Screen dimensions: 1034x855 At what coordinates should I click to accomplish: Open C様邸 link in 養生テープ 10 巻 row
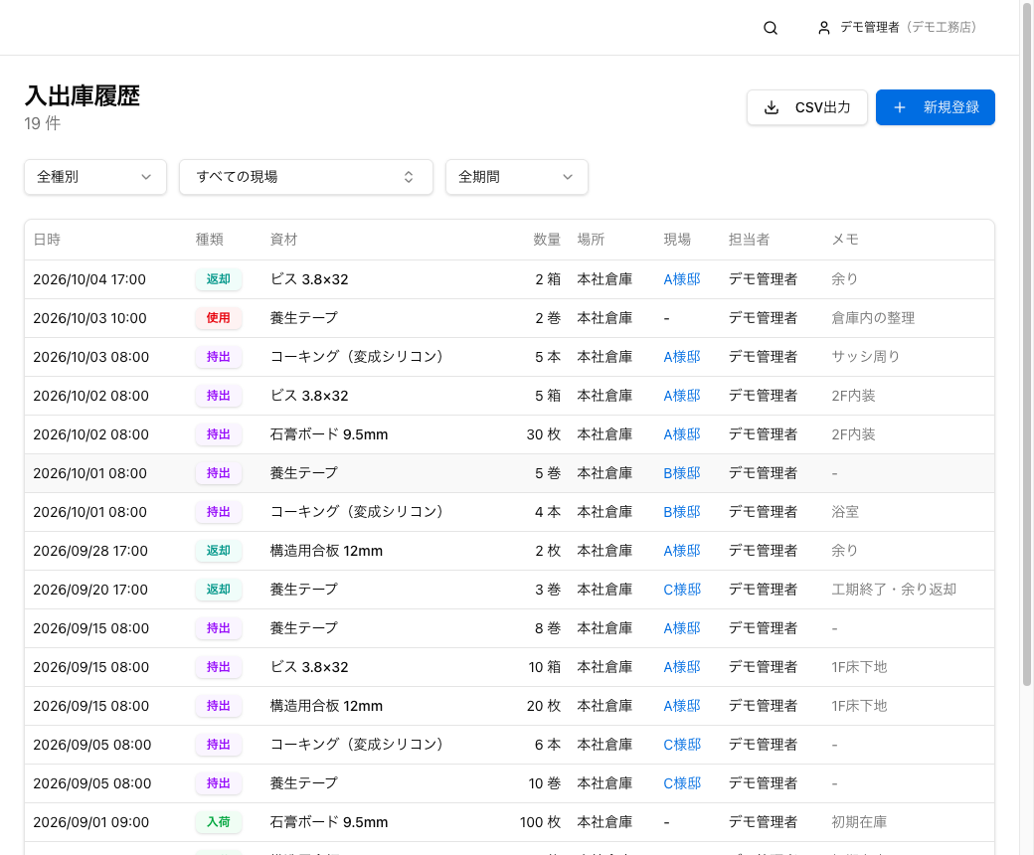pos(682,783)
